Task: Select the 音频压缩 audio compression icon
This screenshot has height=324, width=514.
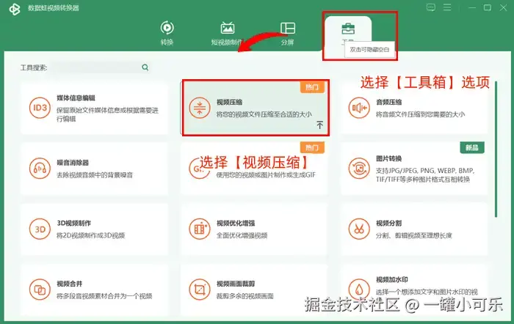Action: pos(359,108)
